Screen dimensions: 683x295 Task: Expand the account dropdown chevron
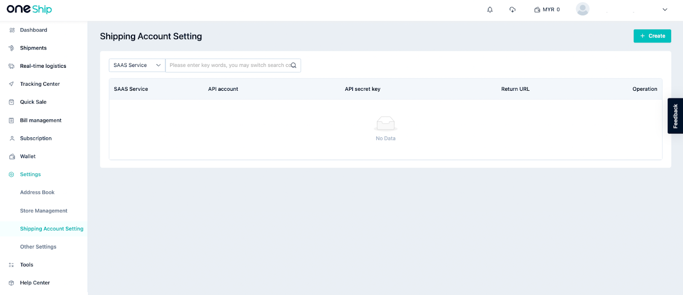pos(665,9)
